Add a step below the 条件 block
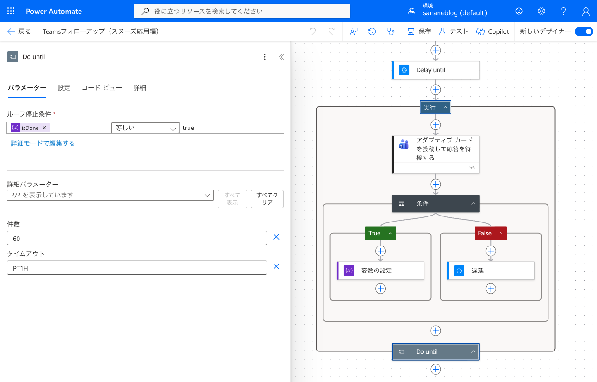597x382 pixels. click(436, 331)
